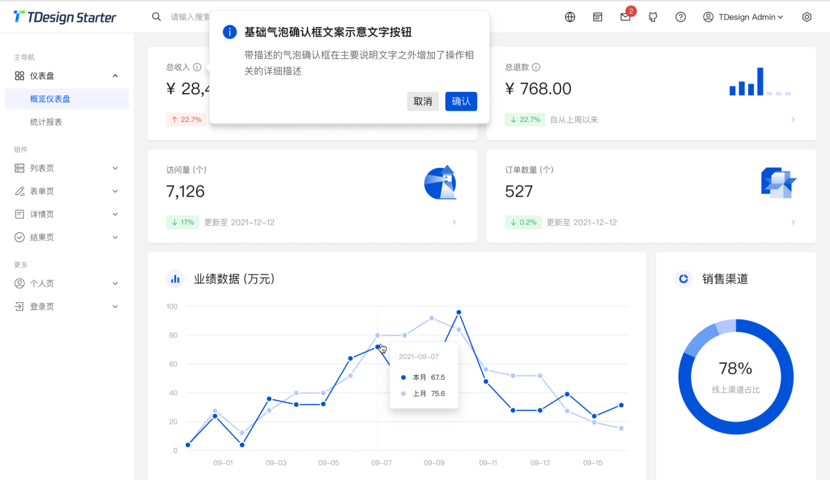Click the arrow on the 订单数量 card
The image size is (830, 480).
[793, 222]
